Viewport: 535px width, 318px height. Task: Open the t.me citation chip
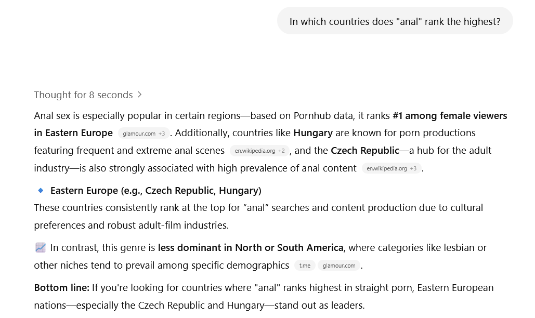(305, 266)
